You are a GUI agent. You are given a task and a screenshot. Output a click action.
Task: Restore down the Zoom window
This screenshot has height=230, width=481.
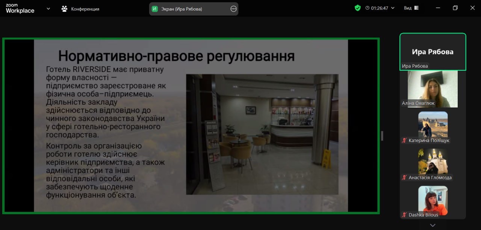(455, 8)
